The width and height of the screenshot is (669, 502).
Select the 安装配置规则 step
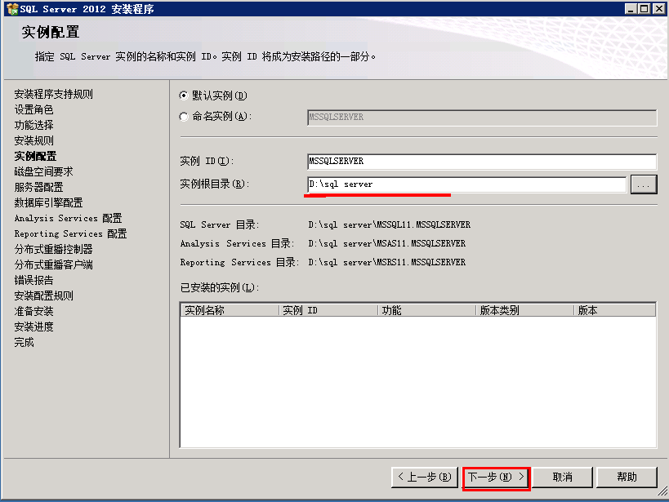(x=43, y=295)
